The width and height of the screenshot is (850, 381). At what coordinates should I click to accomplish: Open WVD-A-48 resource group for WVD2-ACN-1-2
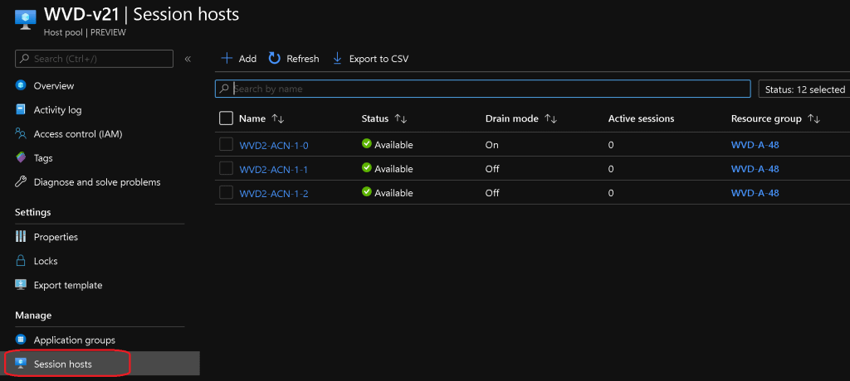pyautogui.click(x=755, y=193)
